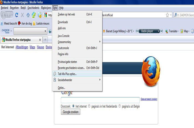Bookmark page with the star icon

tap(167, 15)
